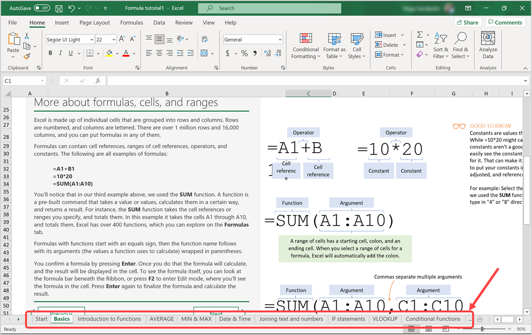Toggle Bold formatting
This screenshot has width=532, height=335.
50,53
